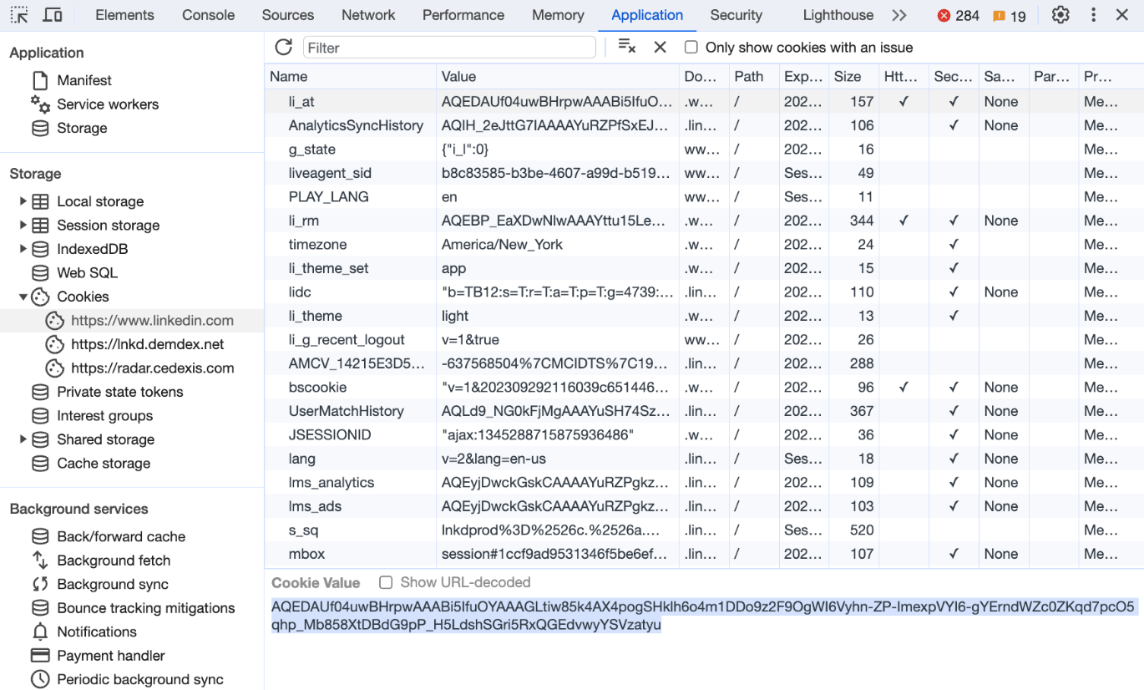Expand Shared storage tree node
The height and width of the screenshot is (690, 1144).
coord(23,439)
